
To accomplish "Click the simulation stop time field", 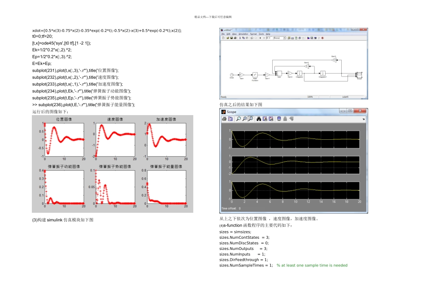I will point(269,38).
